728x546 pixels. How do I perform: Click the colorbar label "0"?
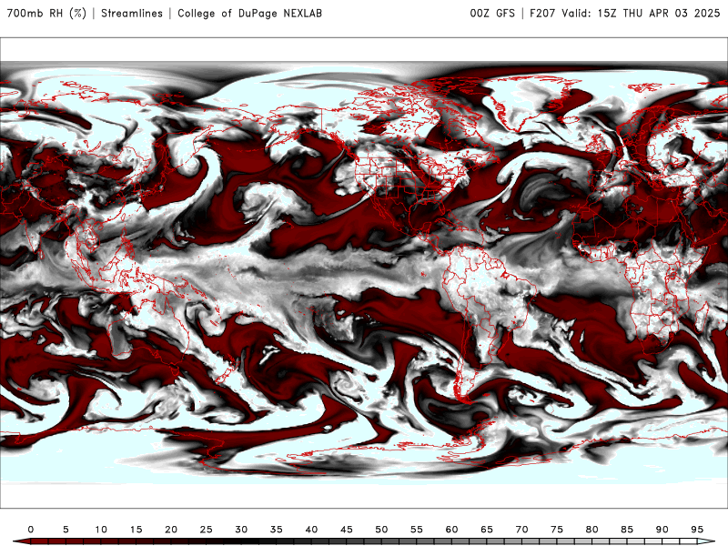click(x=31, y=530)
